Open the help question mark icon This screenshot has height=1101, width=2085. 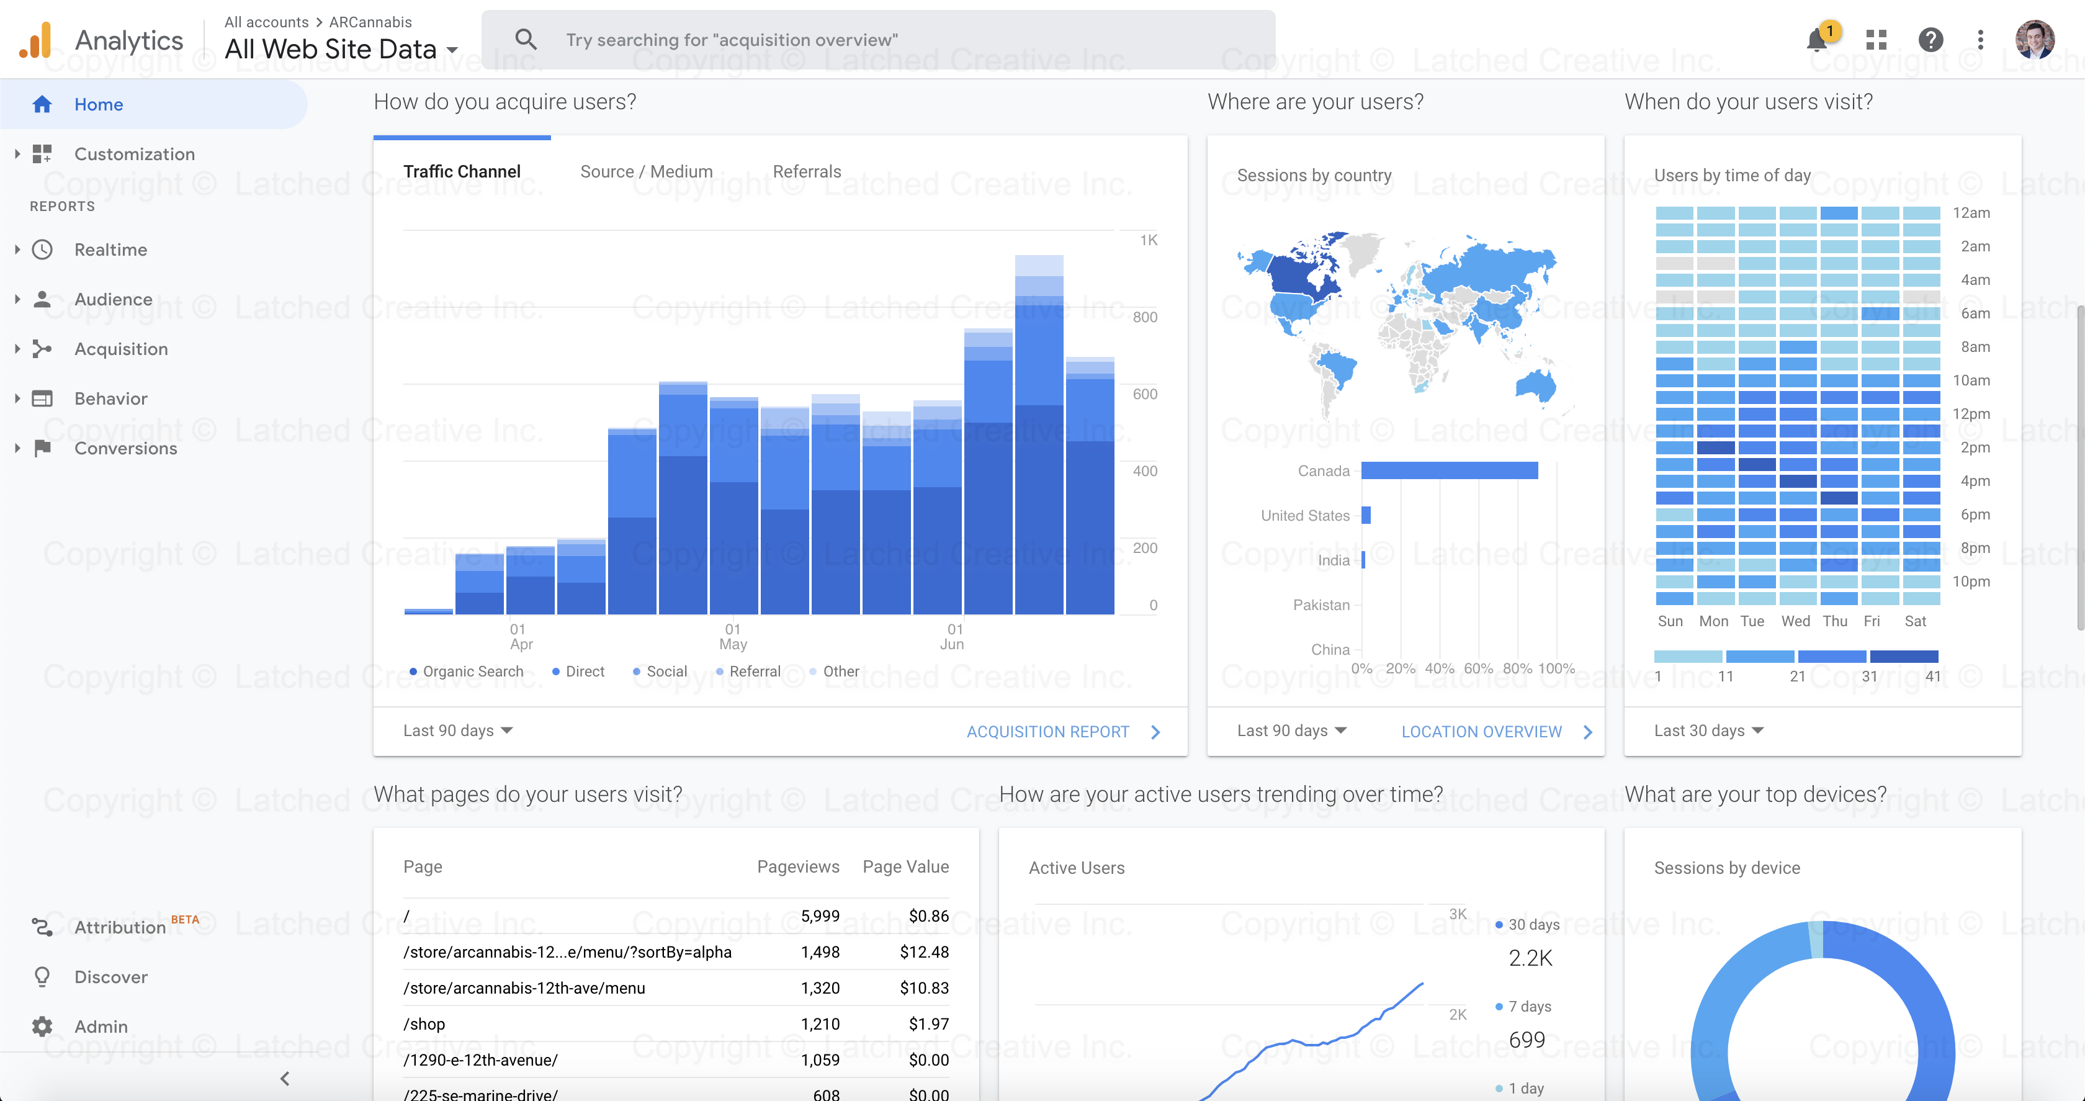1930,40
